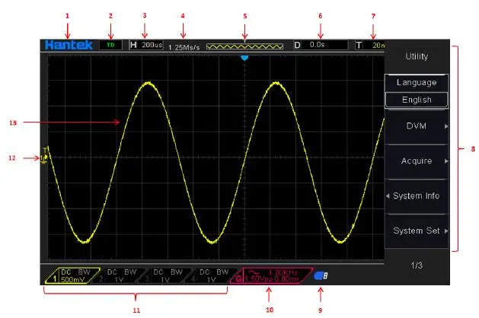The width and height of the screenshot is (479, 318).
Task: Open the Acquire submenu
Action: (x=417, y=161)
